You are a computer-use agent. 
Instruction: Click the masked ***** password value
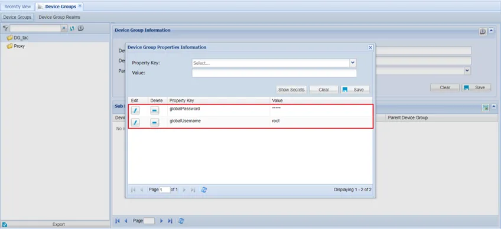pos(276,109)
